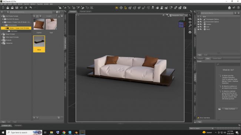241x135 pixels.
Task: Toggle selectability arrow for Seat node
Action: 201,27
